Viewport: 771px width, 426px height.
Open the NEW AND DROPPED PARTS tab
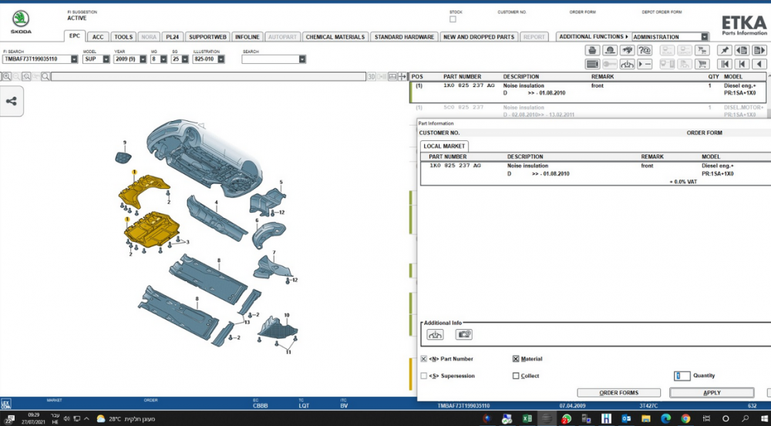pyautogui.click(x=479, y=37)
